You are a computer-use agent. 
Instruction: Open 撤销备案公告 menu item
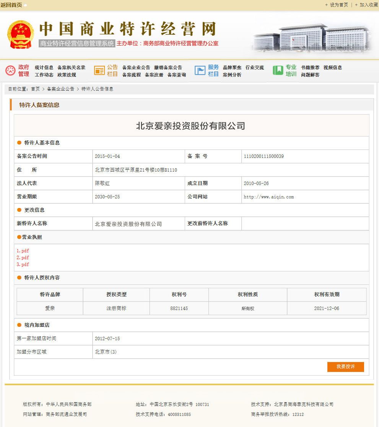(x=168, y=68)
